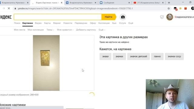The height and width of the screenshot is (109, 194).
Task: Click the uploaded gold plaque image
Action: click(46, 63)
